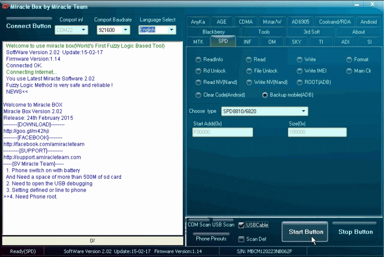Click the http://support.amiracleteam.com text

point(42,157)
